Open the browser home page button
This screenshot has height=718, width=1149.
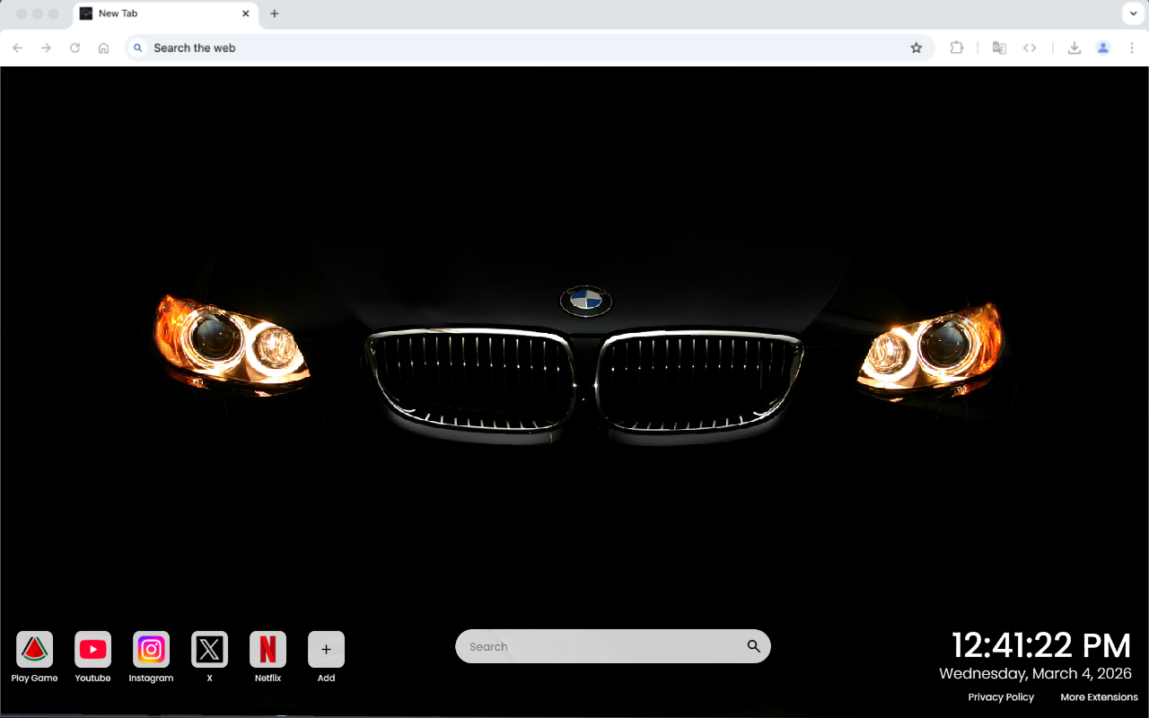[104, 48]
